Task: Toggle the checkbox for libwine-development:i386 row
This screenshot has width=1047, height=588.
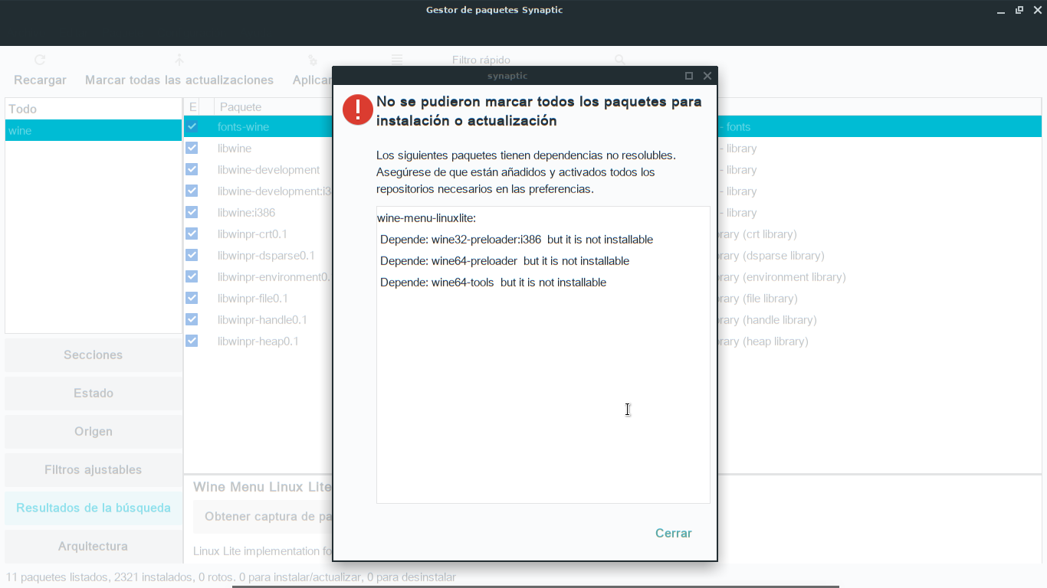Action: [x=192, y=191]
